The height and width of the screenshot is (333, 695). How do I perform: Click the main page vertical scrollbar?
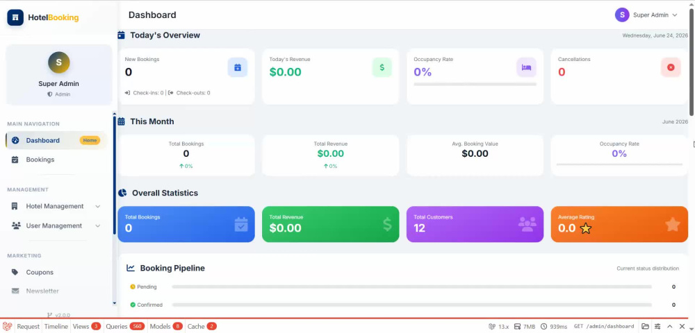692,62
